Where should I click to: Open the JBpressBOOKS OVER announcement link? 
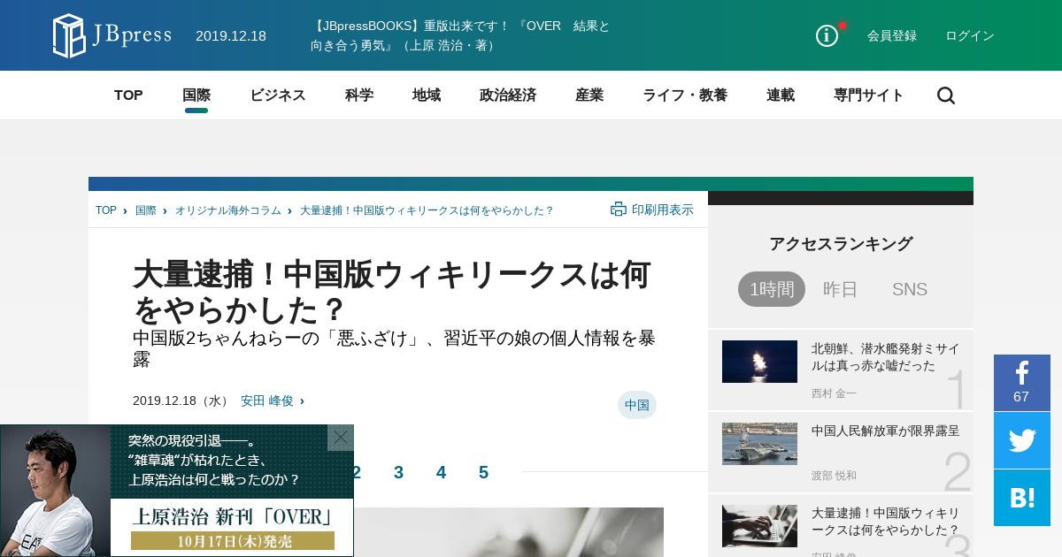460,35
